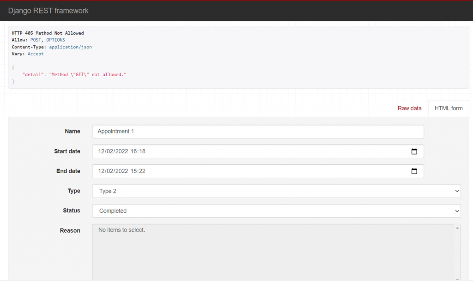Click the Reason list scrollbar up arrow
473x282 pixels.
tap(457, 228)
